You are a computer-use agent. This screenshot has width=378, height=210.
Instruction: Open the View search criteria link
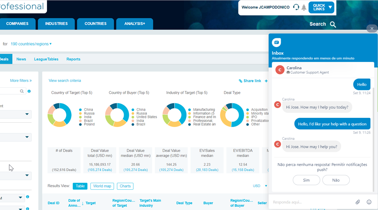click(65, 81)
